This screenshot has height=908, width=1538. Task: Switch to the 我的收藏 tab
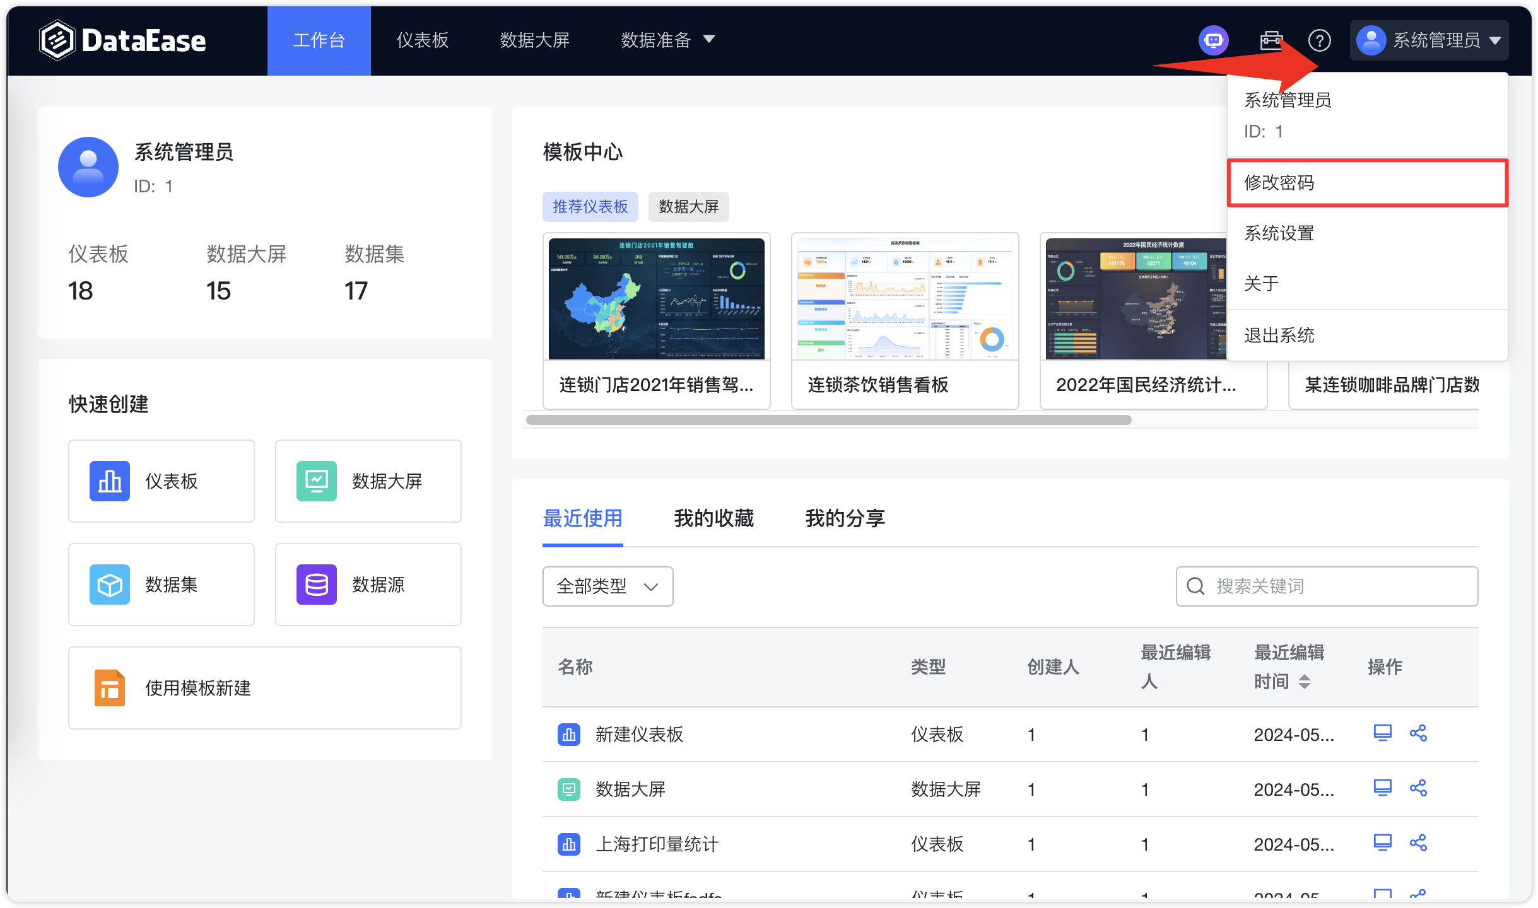[x=713, y=518]
